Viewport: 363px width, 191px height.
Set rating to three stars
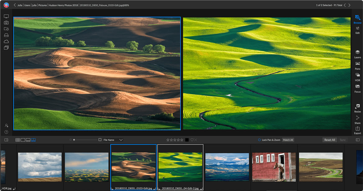[x=175, y=140]
